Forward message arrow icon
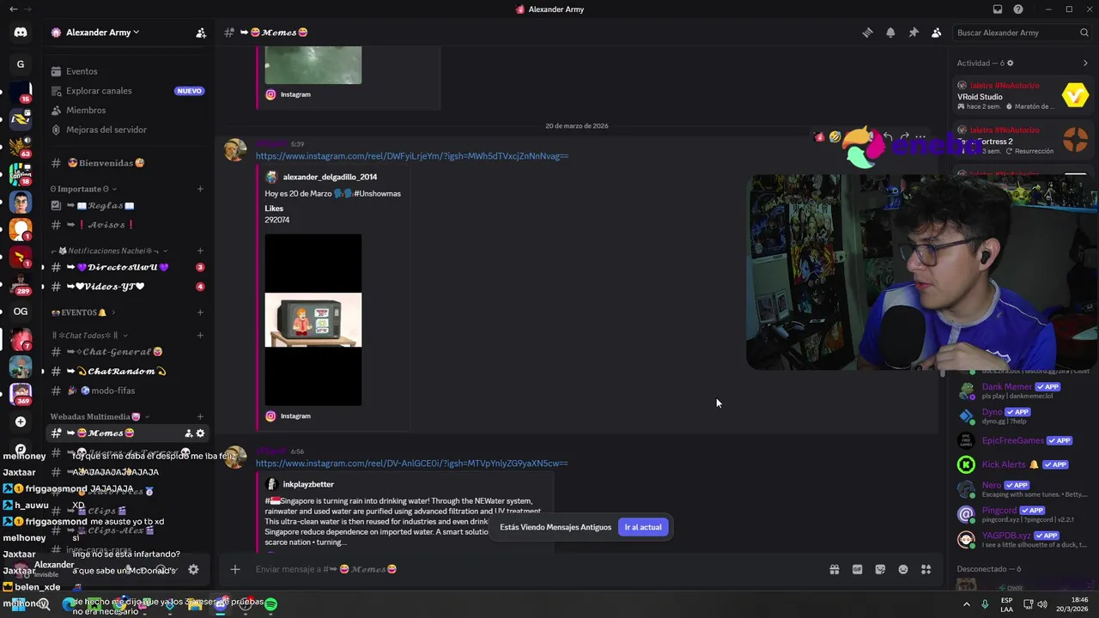1099x618 pixels. tap(904, 136)
